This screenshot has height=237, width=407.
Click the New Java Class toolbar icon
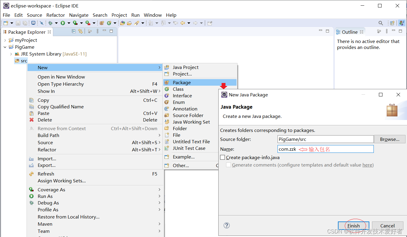(109, 23)
